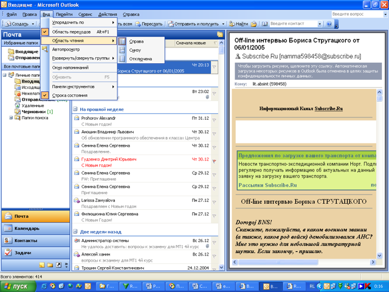
Task: Click the folder list icon in navigation bottom
Action: (x=50, y=265)
